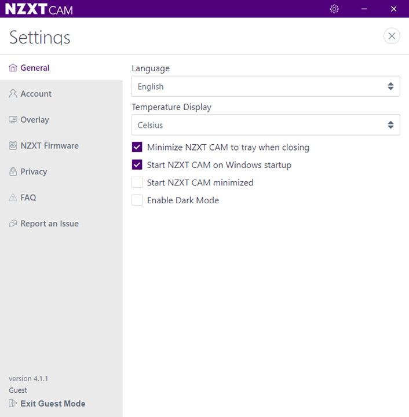Click the Privacy padlock icon
409x417 pixels.
[x=13, y=171]
